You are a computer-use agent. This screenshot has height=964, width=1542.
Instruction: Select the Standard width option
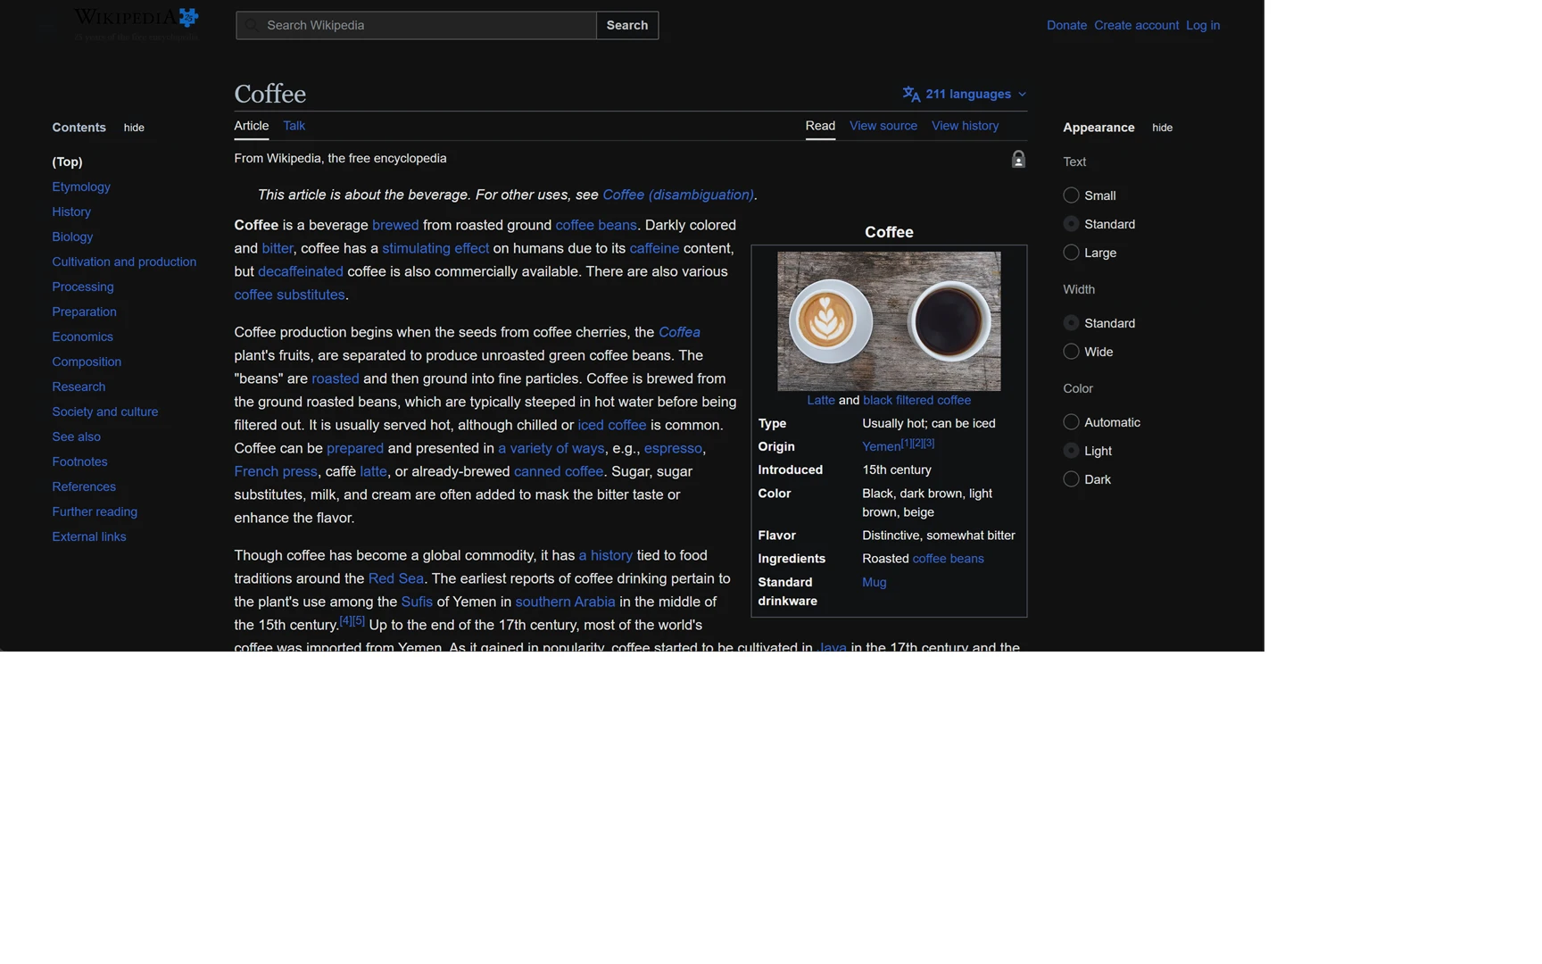click(x=1071, y=323)
